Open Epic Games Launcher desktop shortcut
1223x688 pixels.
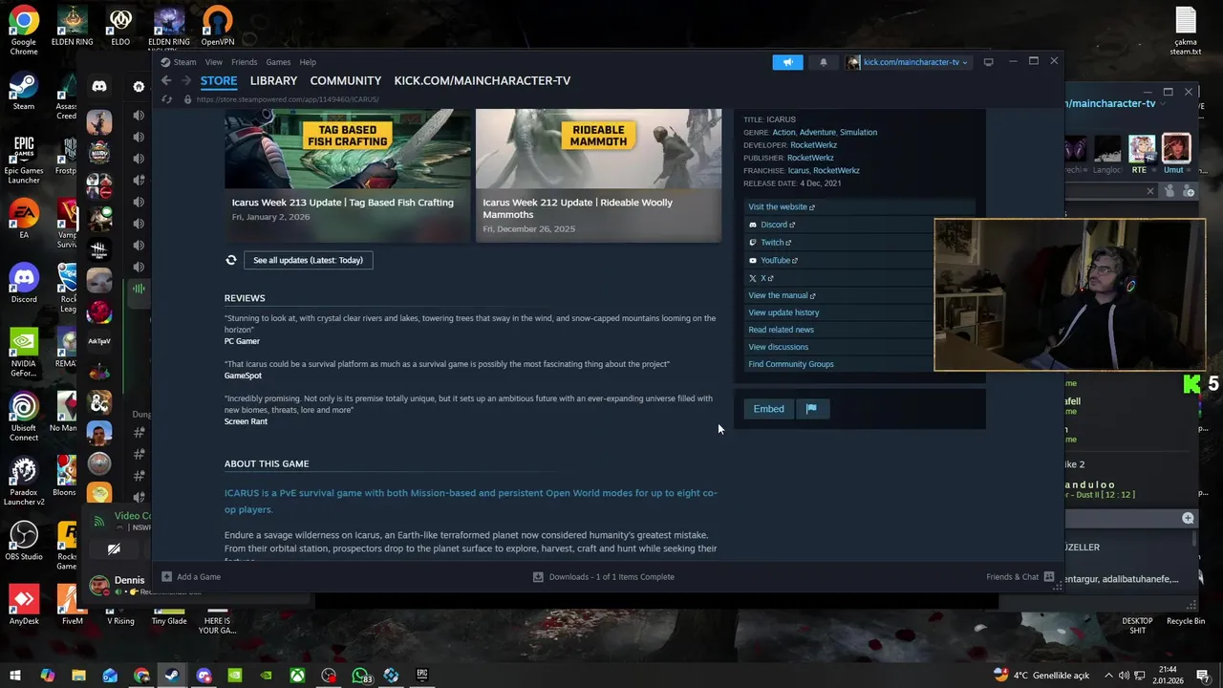(x=24, y=161)
